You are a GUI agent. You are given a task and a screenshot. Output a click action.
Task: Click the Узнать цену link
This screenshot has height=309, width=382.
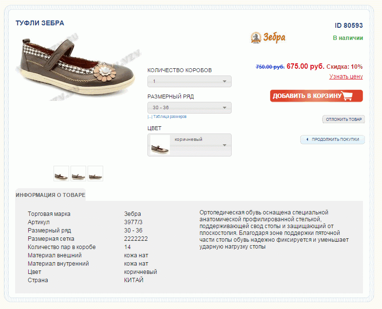click(x=346, y=77)
